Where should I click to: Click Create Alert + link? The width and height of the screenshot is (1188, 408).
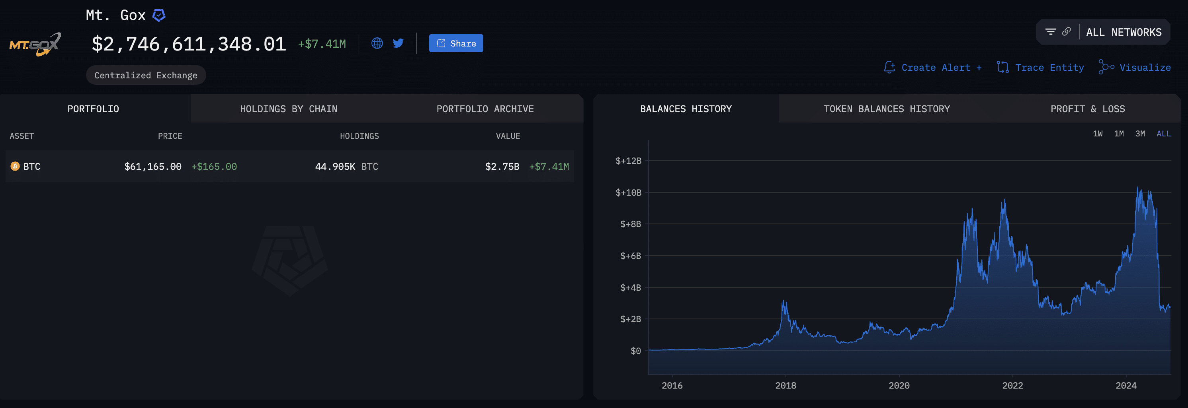click(x=941, y=68)
